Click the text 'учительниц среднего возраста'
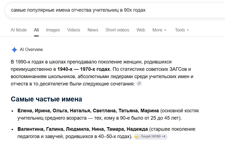The width and height of the screenshot is (225, 147). pos(52,118)
